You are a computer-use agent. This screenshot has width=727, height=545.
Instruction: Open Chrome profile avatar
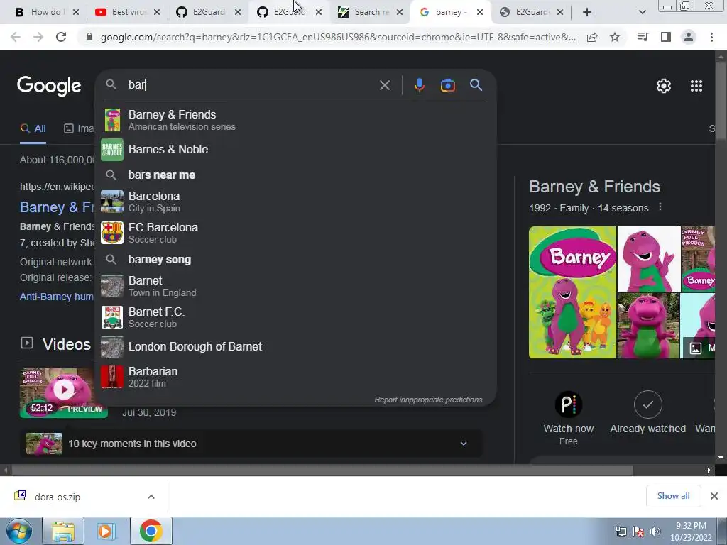coord(689,37)
